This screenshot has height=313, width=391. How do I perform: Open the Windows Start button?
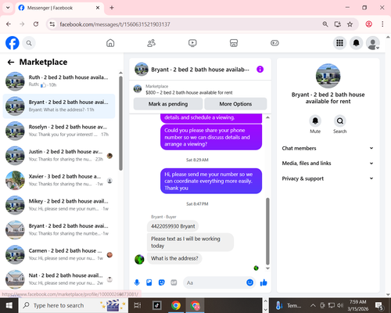9,305
